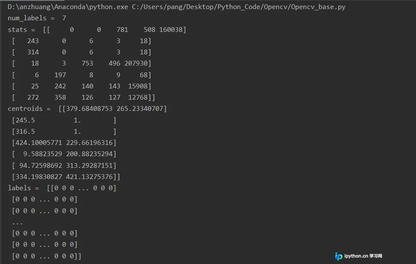The height and width of the screenshot is (264, 416).
Task: Click the centroid value 424.10005771
Action: (x=39, y=143)
